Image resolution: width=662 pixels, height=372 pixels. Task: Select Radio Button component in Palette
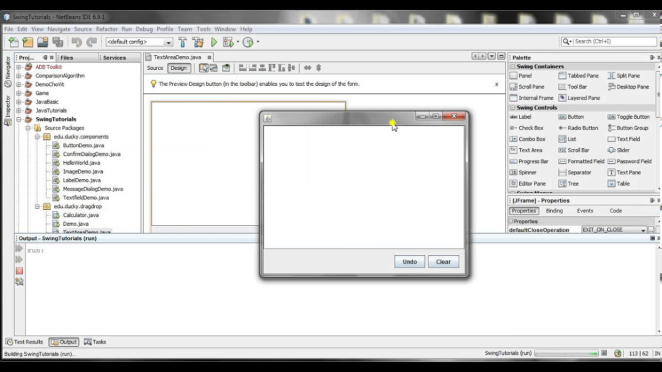point(578,128)
